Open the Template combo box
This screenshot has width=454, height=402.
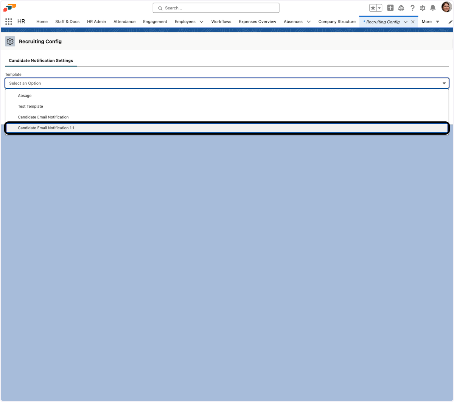tap(227, 83)
